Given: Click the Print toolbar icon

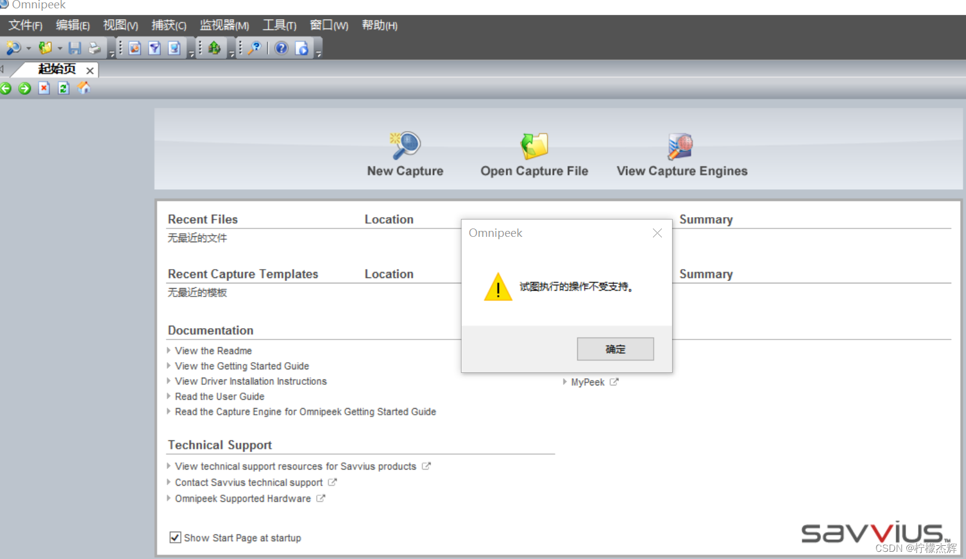Looking at the screenshot, I should point(94,48).
